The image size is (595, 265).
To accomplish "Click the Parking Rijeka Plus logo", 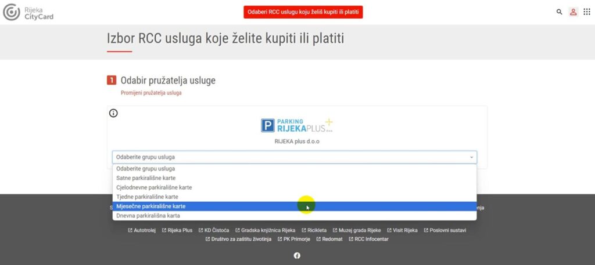I will pyautogui.click(x=297, y=125).
